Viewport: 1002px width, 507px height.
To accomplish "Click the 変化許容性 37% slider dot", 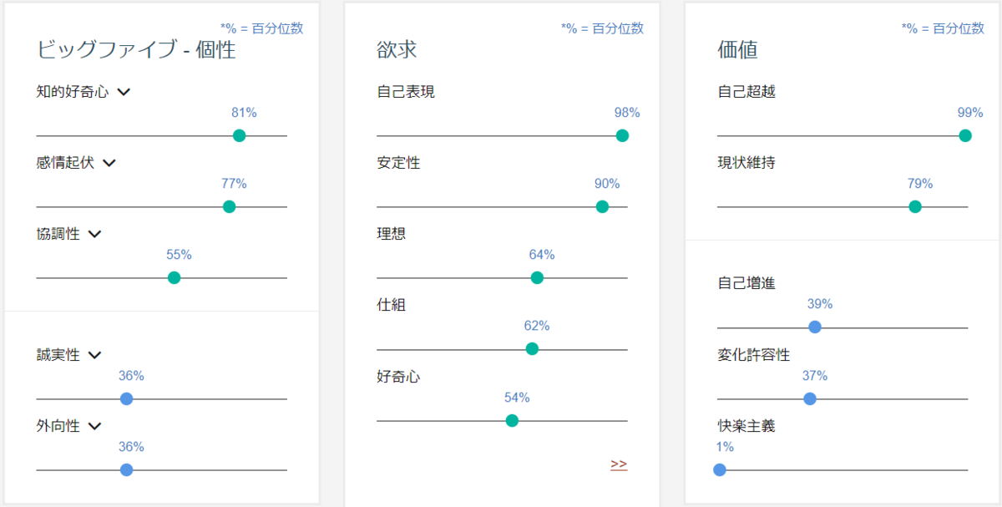I will 810,398.
